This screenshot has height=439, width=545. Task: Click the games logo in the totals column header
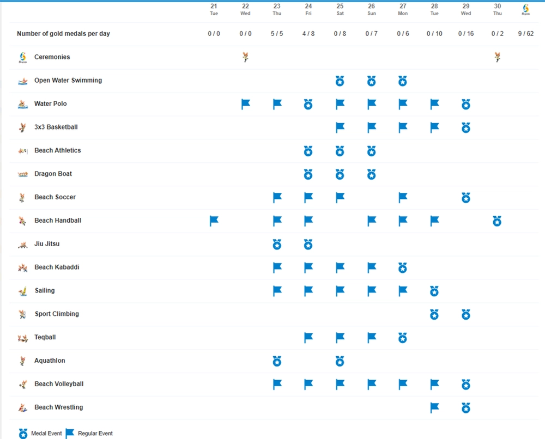click(525, 9)
